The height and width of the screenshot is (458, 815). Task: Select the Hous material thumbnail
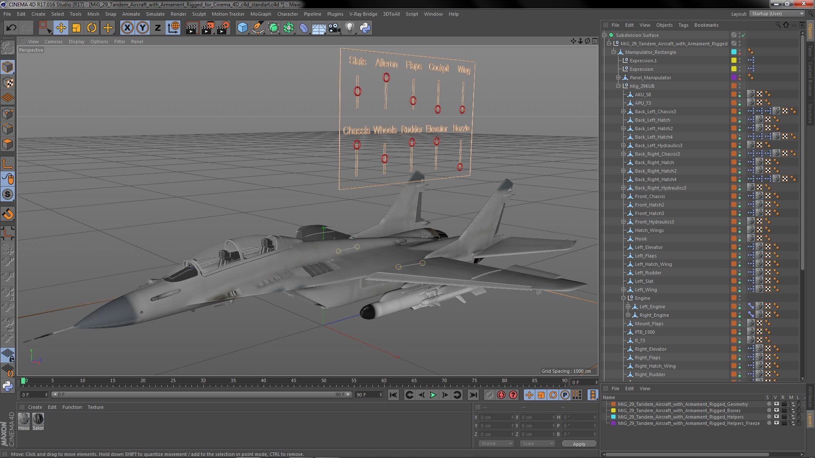[24, 419]
